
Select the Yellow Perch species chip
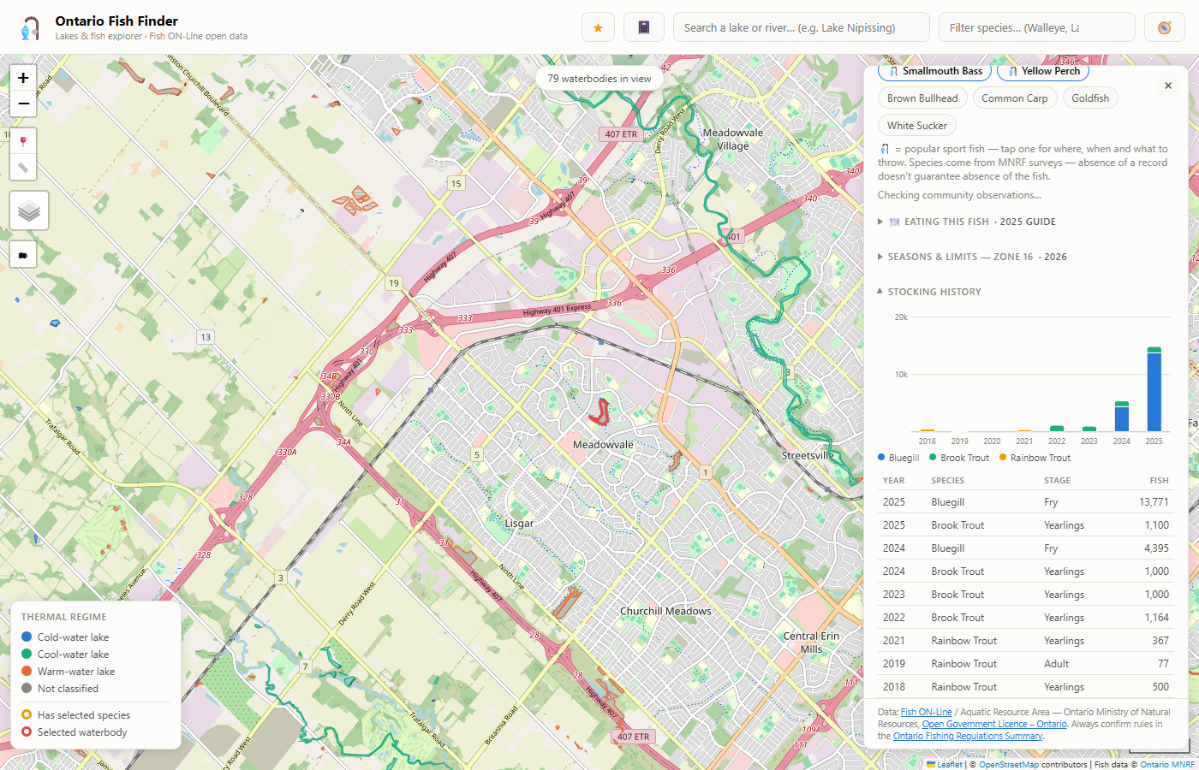tap(1042, 71)
